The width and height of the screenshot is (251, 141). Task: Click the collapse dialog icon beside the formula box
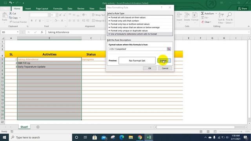tap(169, 49)
